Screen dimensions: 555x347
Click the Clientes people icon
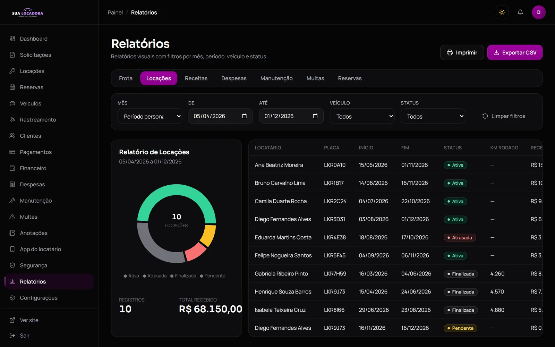pos(12,136)
